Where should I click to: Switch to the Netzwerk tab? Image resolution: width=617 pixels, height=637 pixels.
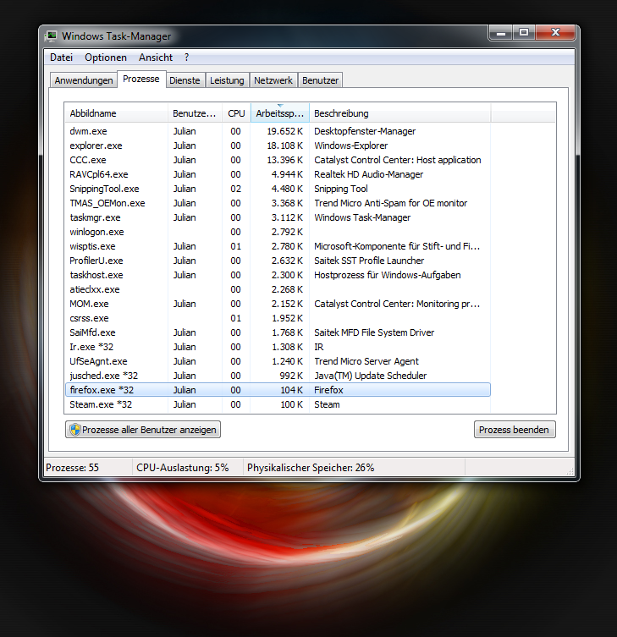point(273,80)
